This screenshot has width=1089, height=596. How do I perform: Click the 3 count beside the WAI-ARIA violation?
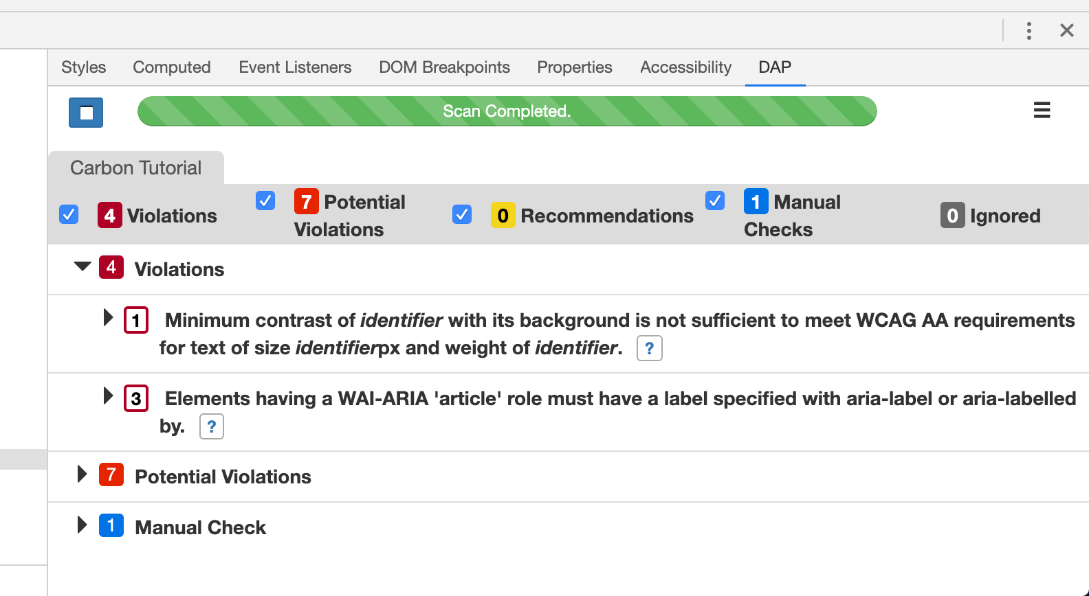(x=135, y=398)
